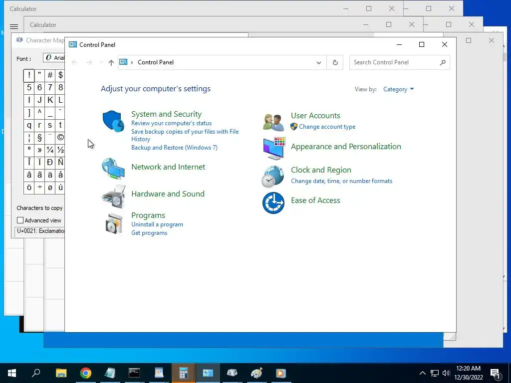Launch File Explorer from the taskbar
Image resolution: width=511 pixels, height=383 pixels.
click(x=61, y=373)
